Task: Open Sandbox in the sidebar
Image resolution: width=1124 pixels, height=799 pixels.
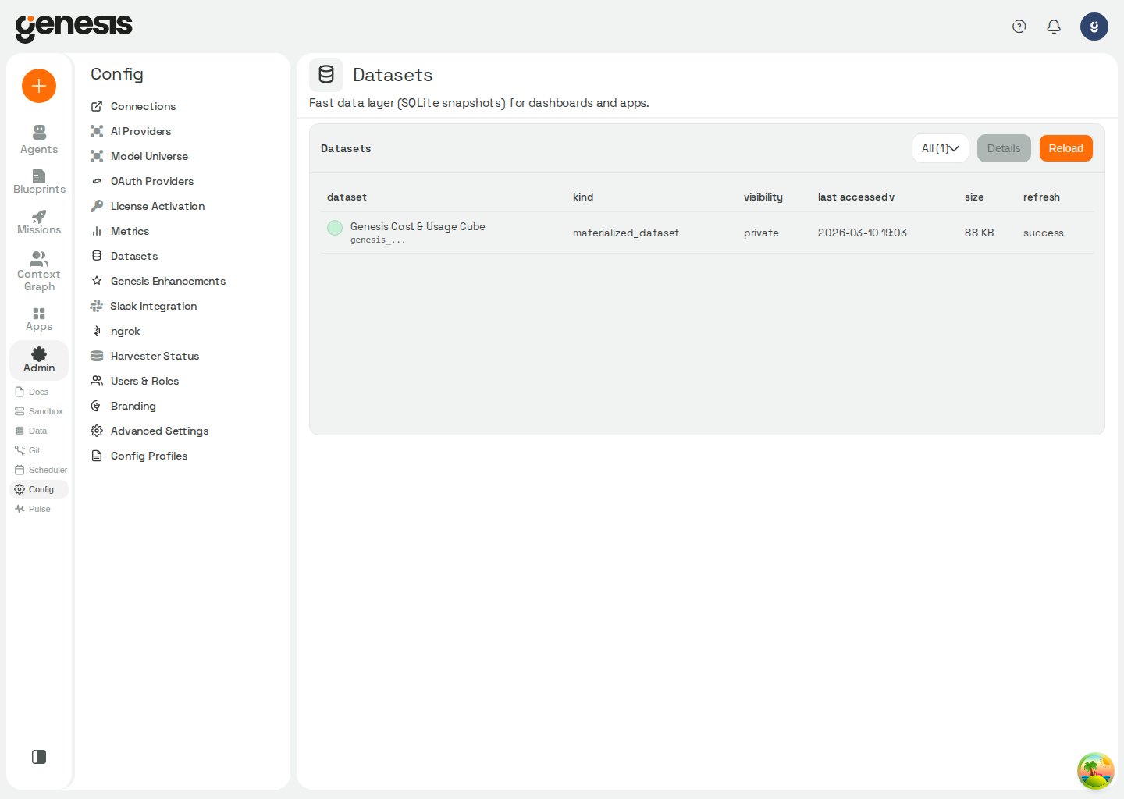Action: [39, 411]
